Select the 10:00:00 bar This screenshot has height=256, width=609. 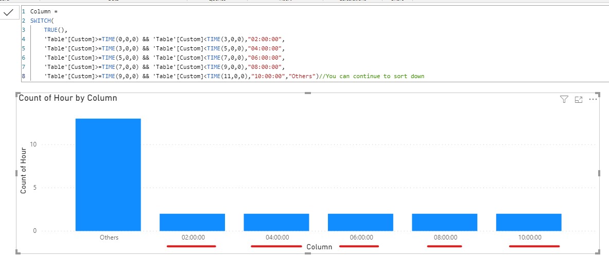pos(529,222)
